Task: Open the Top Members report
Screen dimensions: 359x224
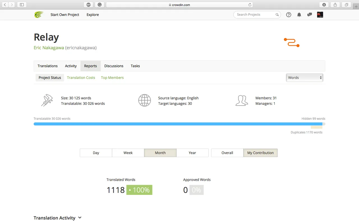Action: click(x=112, y=78)
